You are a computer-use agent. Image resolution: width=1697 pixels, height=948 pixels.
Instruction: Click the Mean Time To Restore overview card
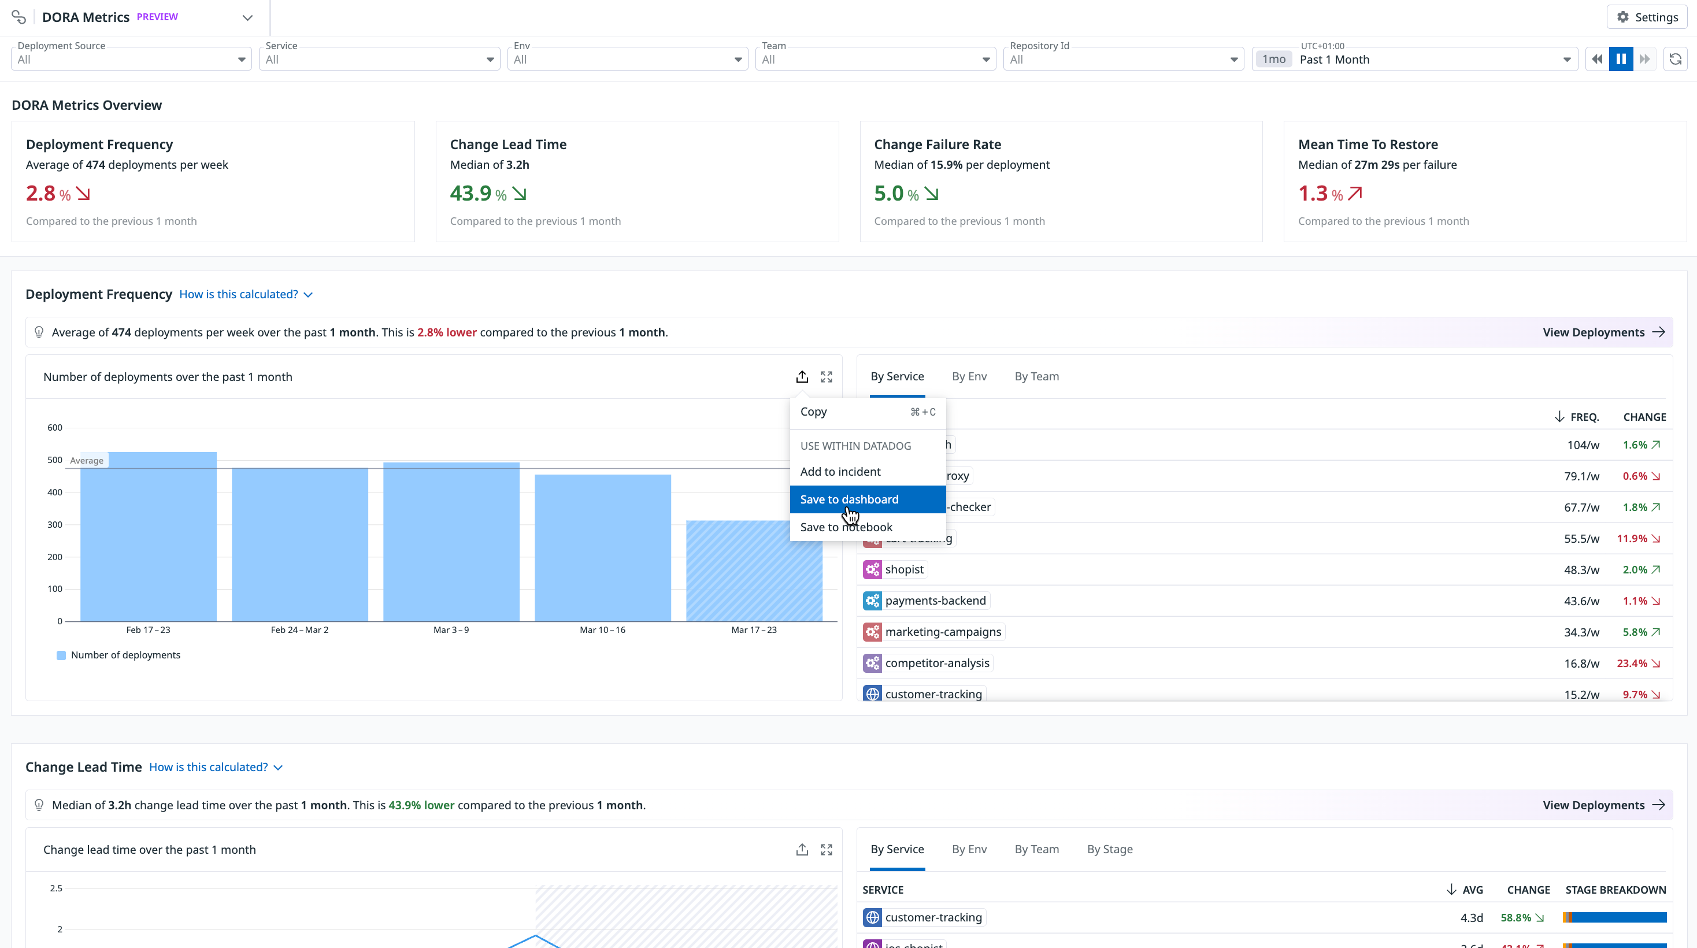[x=1485, y=181]
